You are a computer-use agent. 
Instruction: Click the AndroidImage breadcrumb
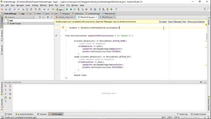9,14
